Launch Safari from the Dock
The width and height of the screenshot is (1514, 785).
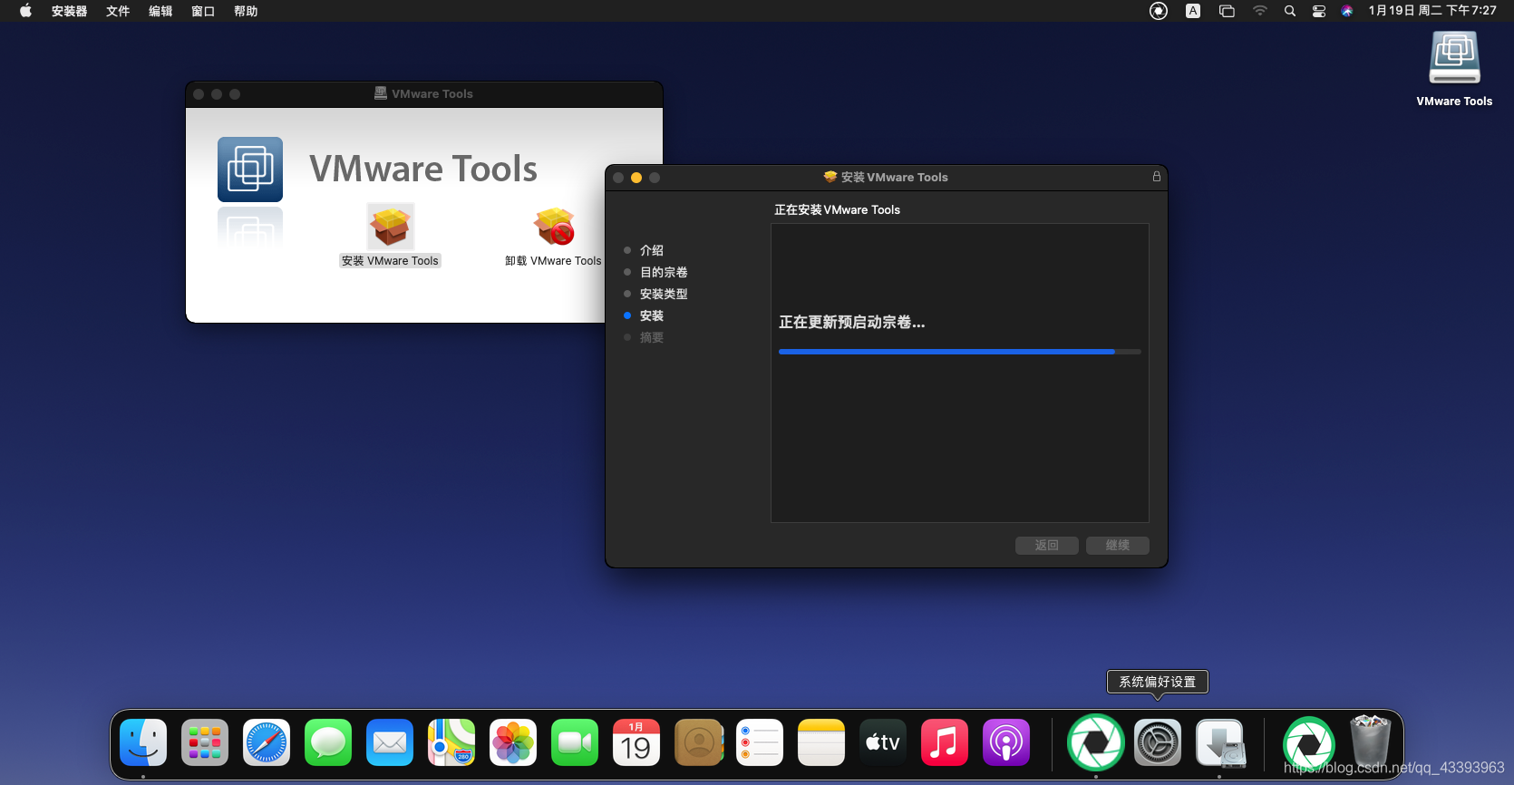coord(267,743)
